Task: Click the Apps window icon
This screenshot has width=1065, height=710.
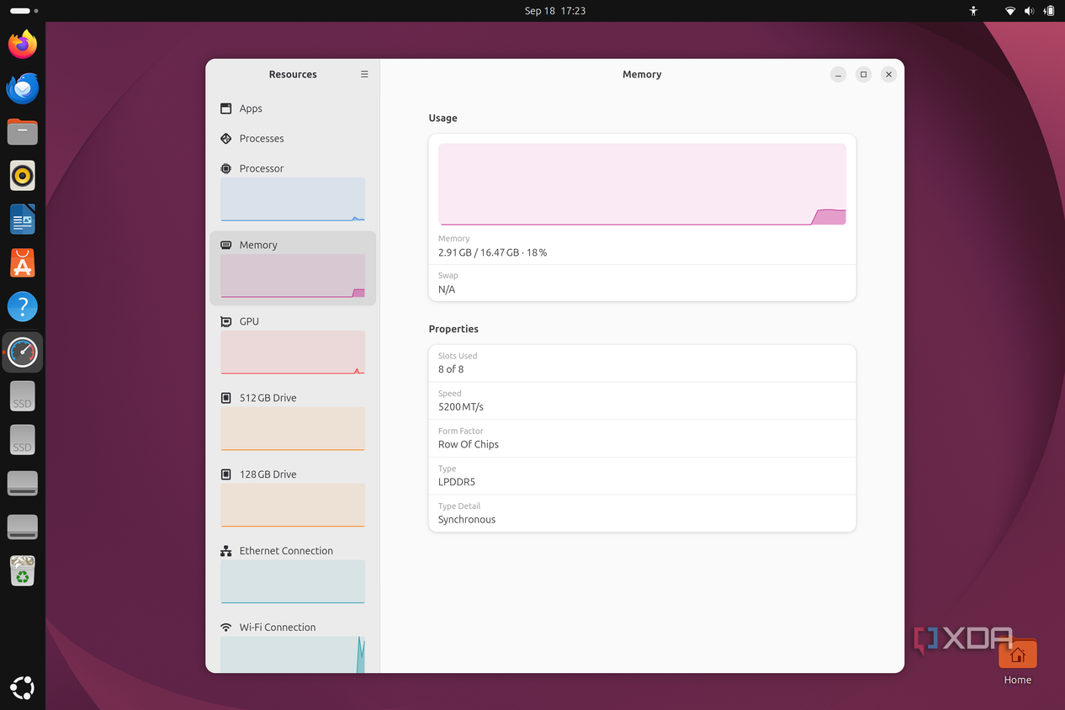Action: pyautogui.click(x=225, y=109)
